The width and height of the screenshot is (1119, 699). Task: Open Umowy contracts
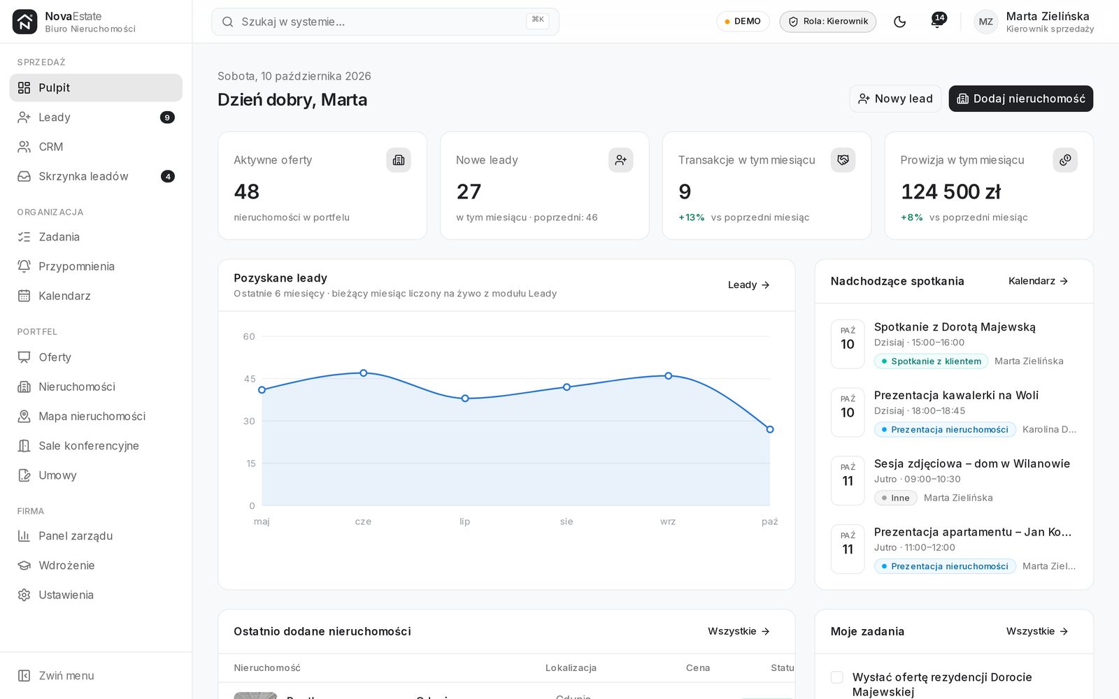(96, 475)
